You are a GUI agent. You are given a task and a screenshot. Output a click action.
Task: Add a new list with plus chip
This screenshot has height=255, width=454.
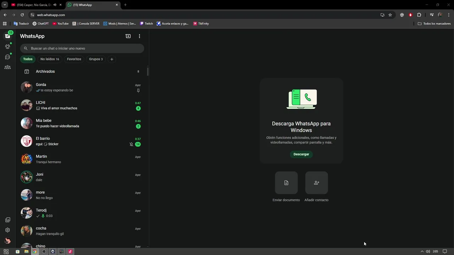click(112, 59)
